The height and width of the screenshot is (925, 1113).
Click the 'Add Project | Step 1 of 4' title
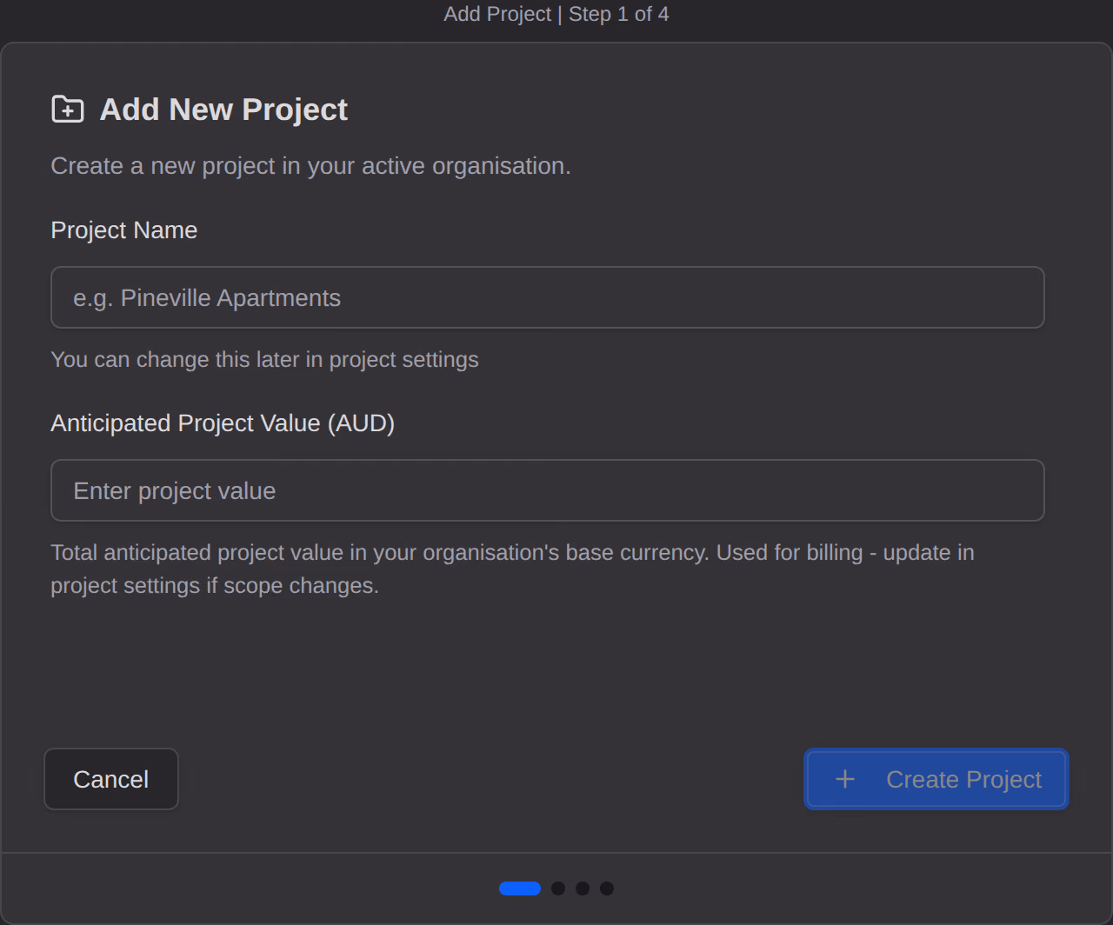(556, 14)
